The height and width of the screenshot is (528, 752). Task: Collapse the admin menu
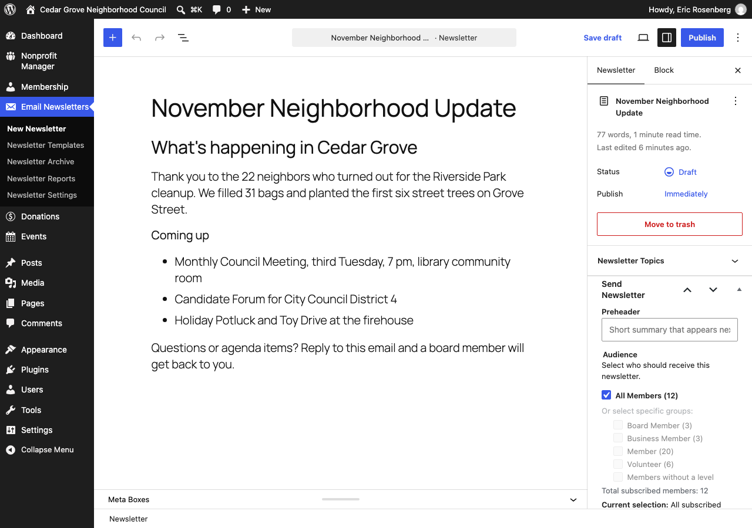click(x=47, y=450)
